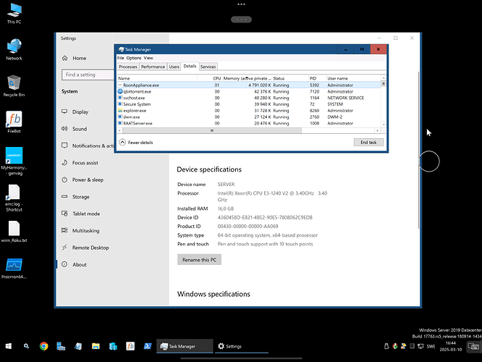
Task: Open Server Manager taskbar icon
Action: pos(62,346)
